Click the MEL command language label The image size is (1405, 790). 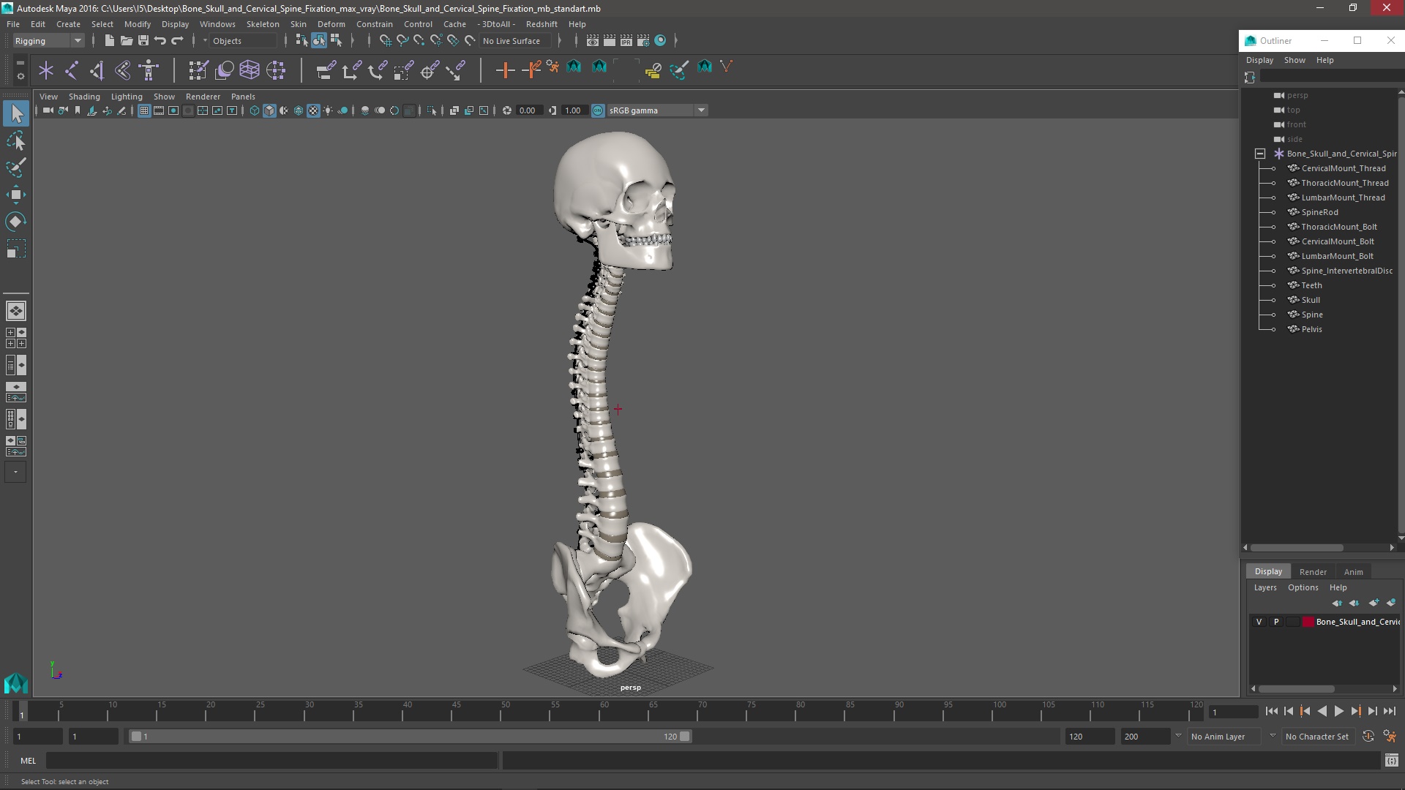(x=28, y=761)
